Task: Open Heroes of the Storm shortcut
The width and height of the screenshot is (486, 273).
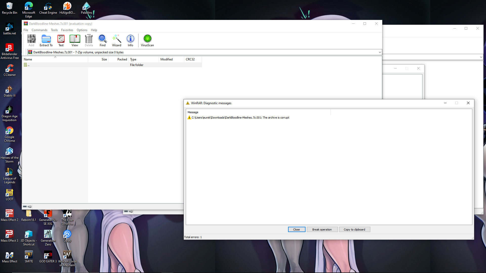Action: point(10,155)
